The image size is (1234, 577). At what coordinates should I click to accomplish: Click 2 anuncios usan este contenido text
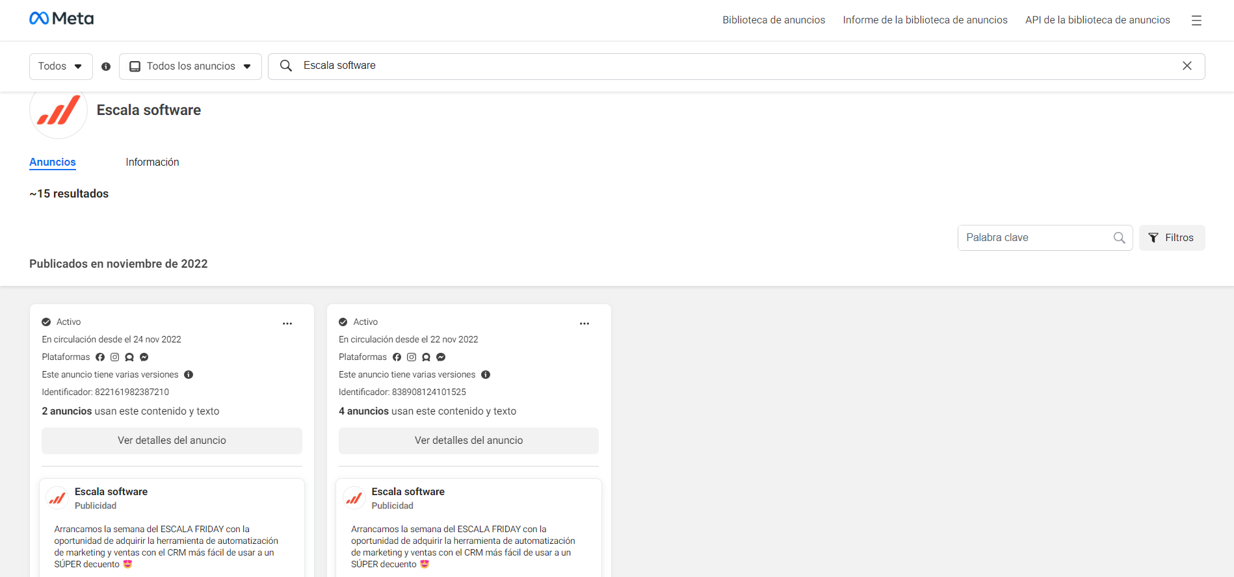131,411
